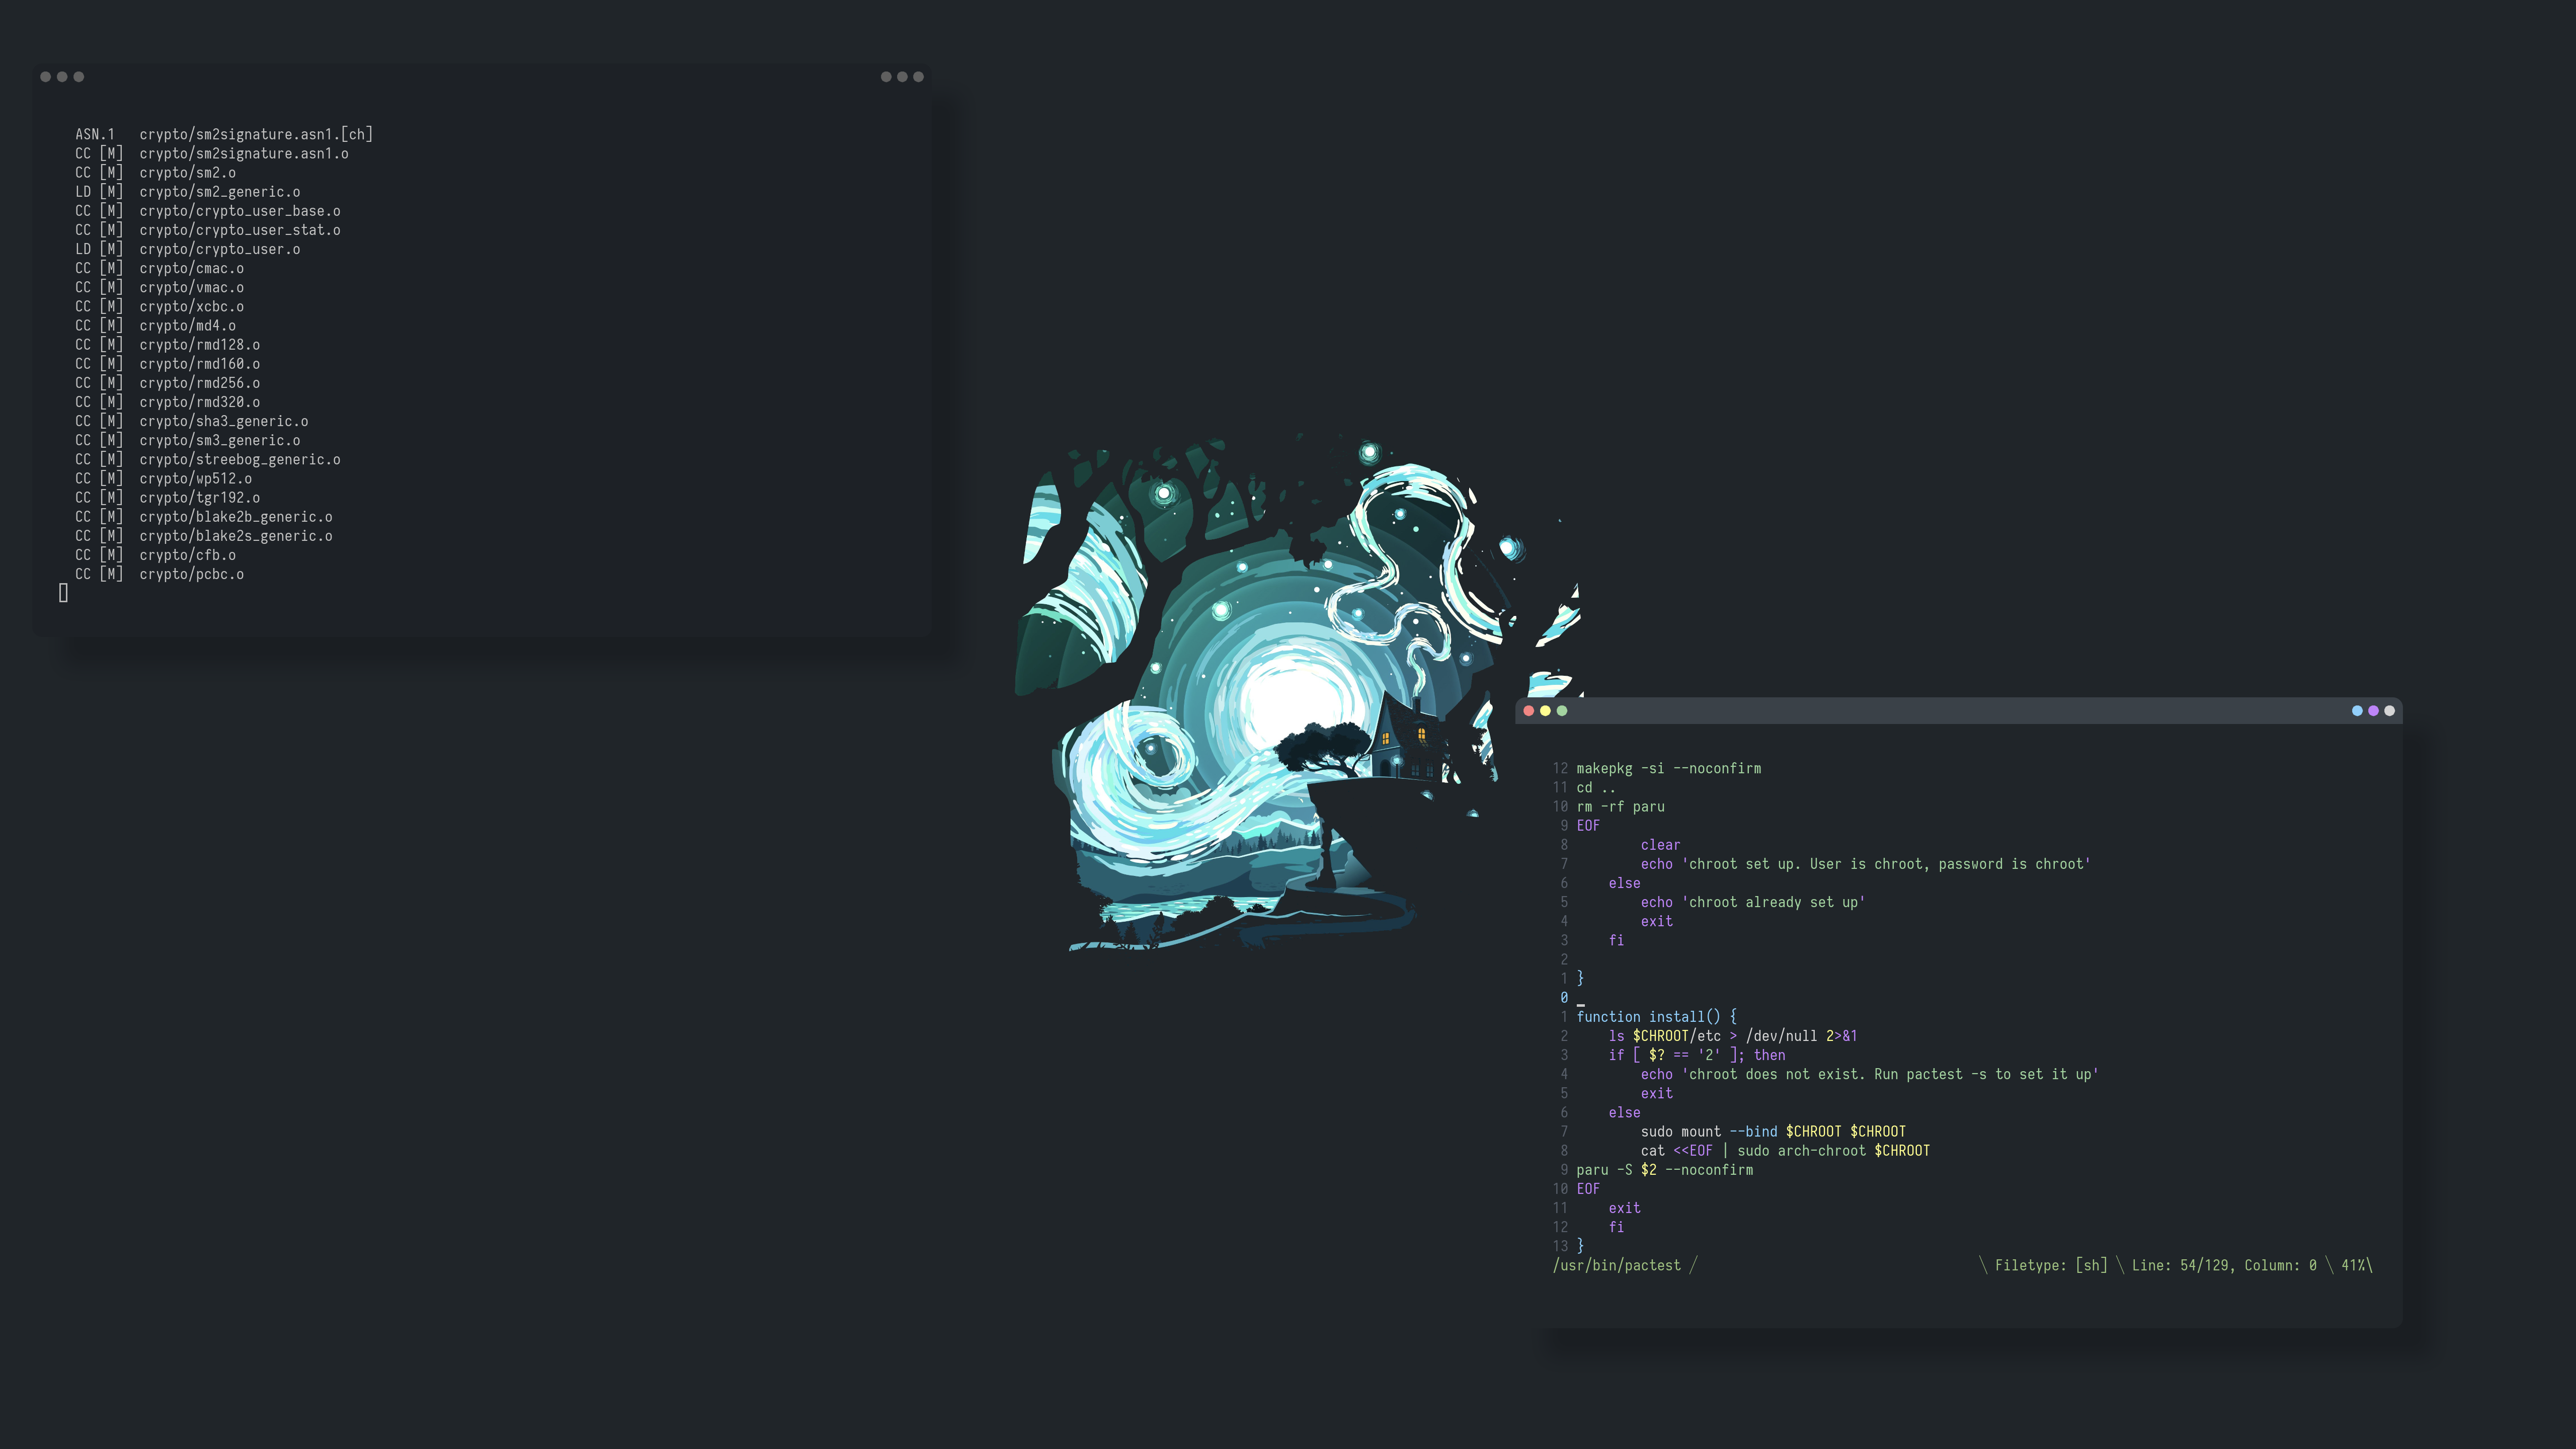2576x1449 pixels.
Task: Click the white dot on the editor title bar
Action: [x=2390, y=711]
